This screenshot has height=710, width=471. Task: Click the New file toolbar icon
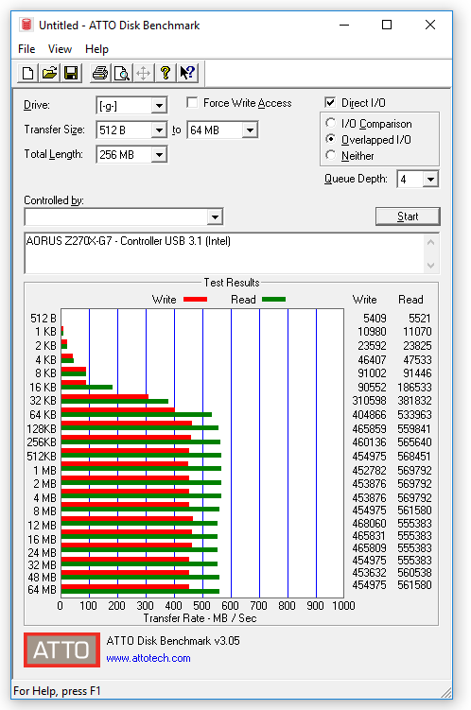coord(27,73)
